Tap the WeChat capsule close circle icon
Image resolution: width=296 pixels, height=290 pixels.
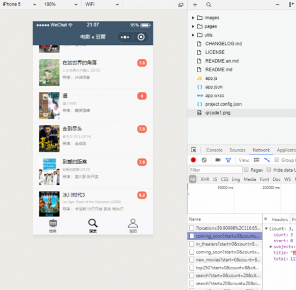141,37
